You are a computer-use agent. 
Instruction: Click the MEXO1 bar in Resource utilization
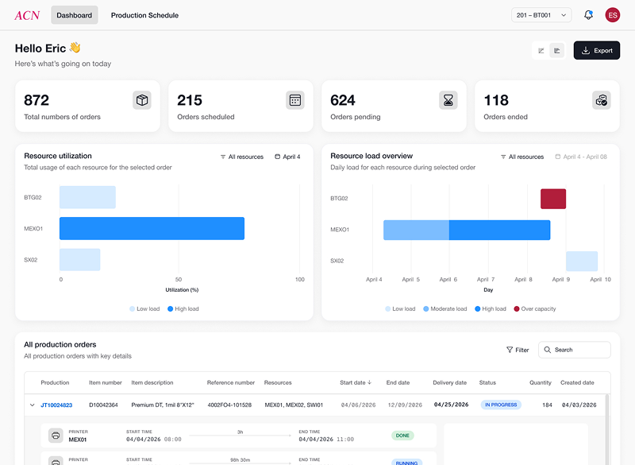click(x=152, y=229)
